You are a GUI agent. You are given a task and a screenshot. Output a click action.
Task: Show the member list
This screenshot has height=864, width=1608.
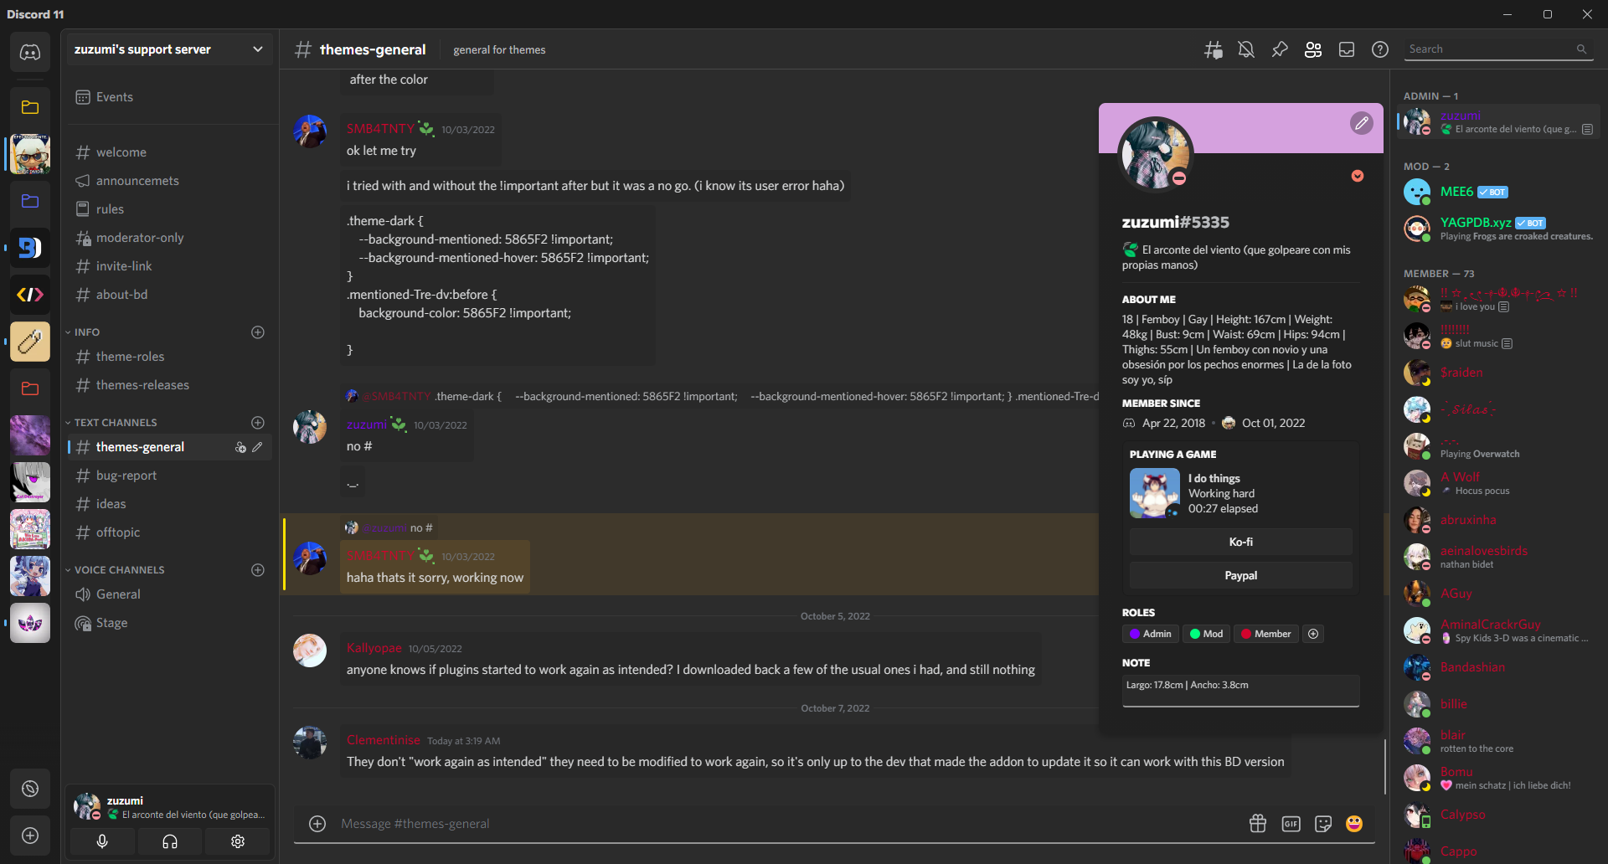[x=1312, y=49]
